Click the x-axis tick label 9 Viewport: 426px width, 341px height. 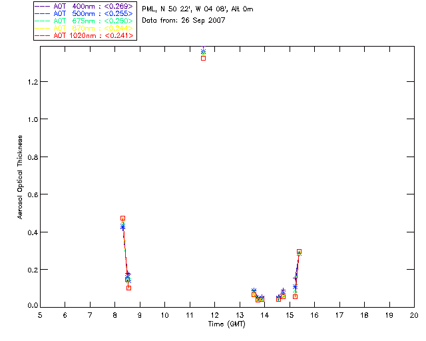tap(140, 315)
